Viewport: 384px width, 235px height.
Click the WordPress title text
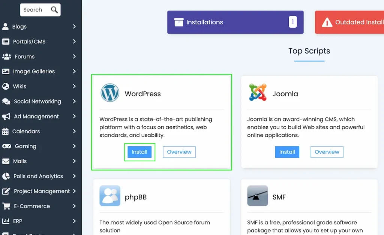(143, 94)
